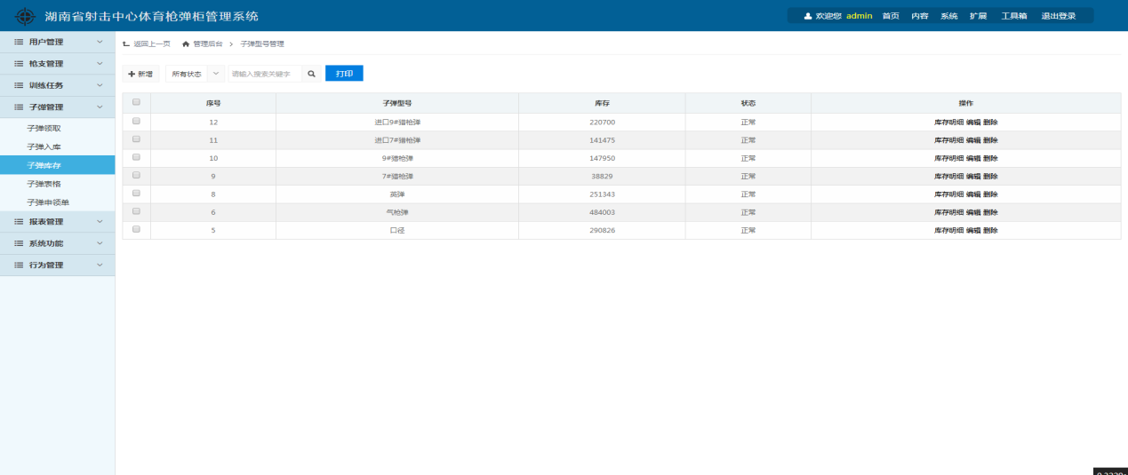Image resolution: width=1128 pixels, height=475 pixels.
Task: Expand the 枪支管理 sidebar chevron
Action: pyautogui.click(x=100, y=64)
